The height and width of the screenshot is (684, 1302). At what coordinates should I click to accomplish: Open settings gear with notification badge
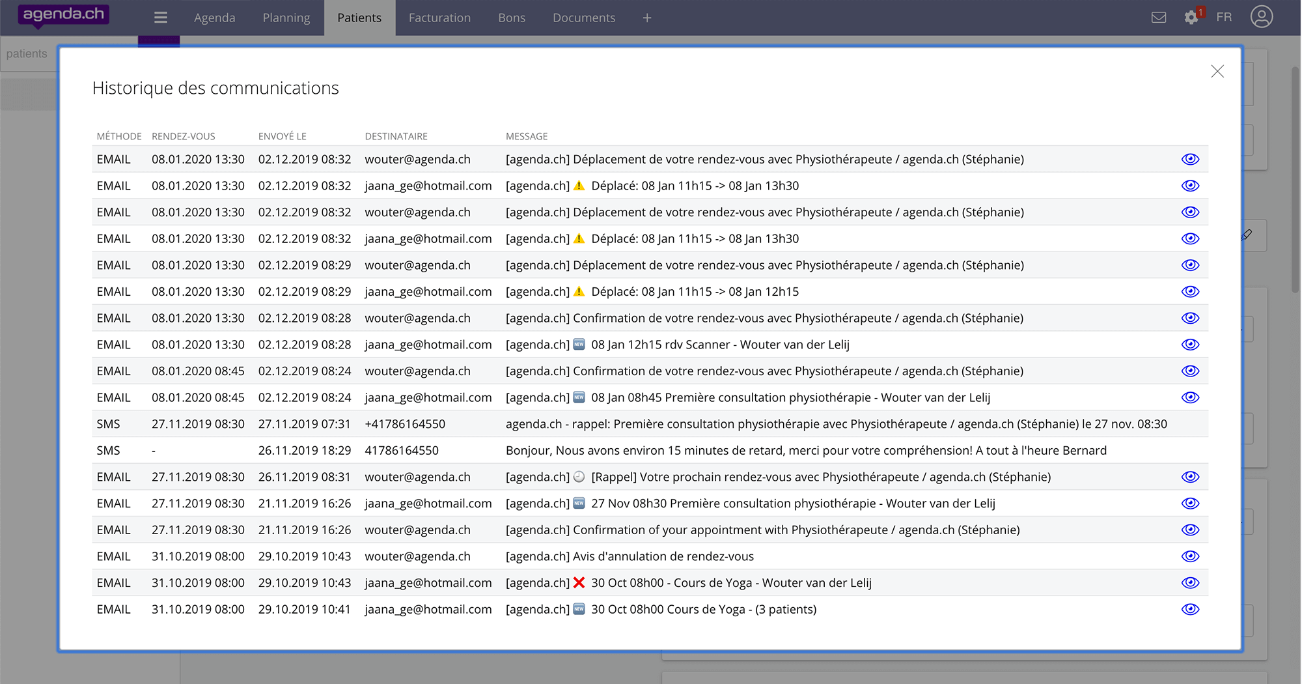(x=1191, y=18)
